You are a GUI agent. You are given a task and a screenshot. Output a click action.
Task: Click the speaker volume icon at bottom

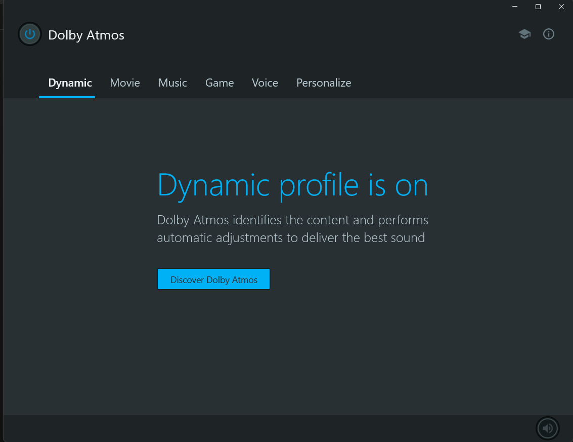click(x=547, y=428)
